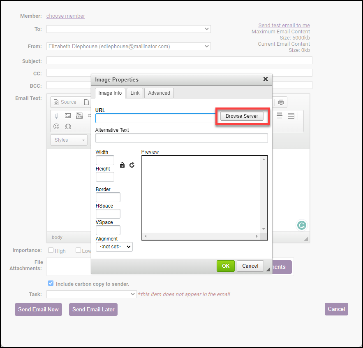Image resolution: width=363 pixels, height=348 pixels.
Task: Open the Alignment dropdown
Action: click(114, 247)
